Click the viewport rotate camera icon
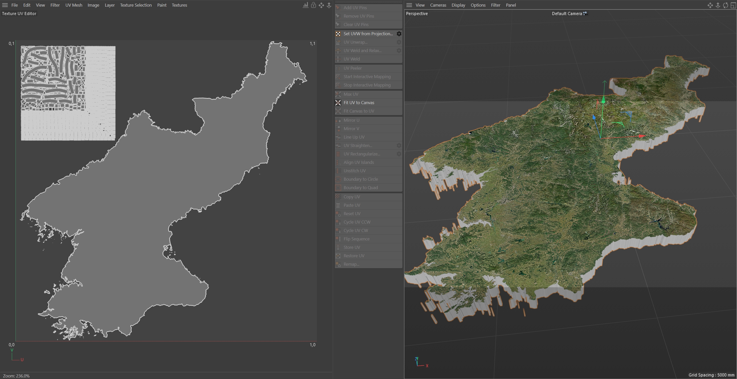Image resolution: width=737 pixels, height=379 pixels. coord(725,5)
